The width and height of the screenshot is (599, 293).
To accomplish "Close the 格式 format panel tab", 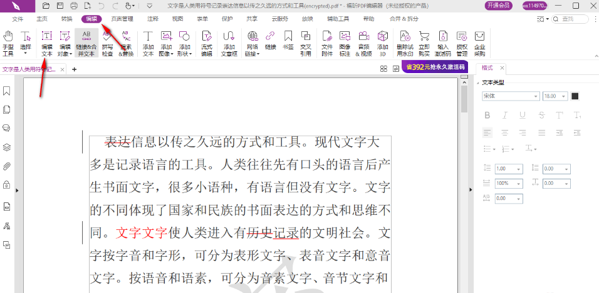I will [x=503, y=68].
